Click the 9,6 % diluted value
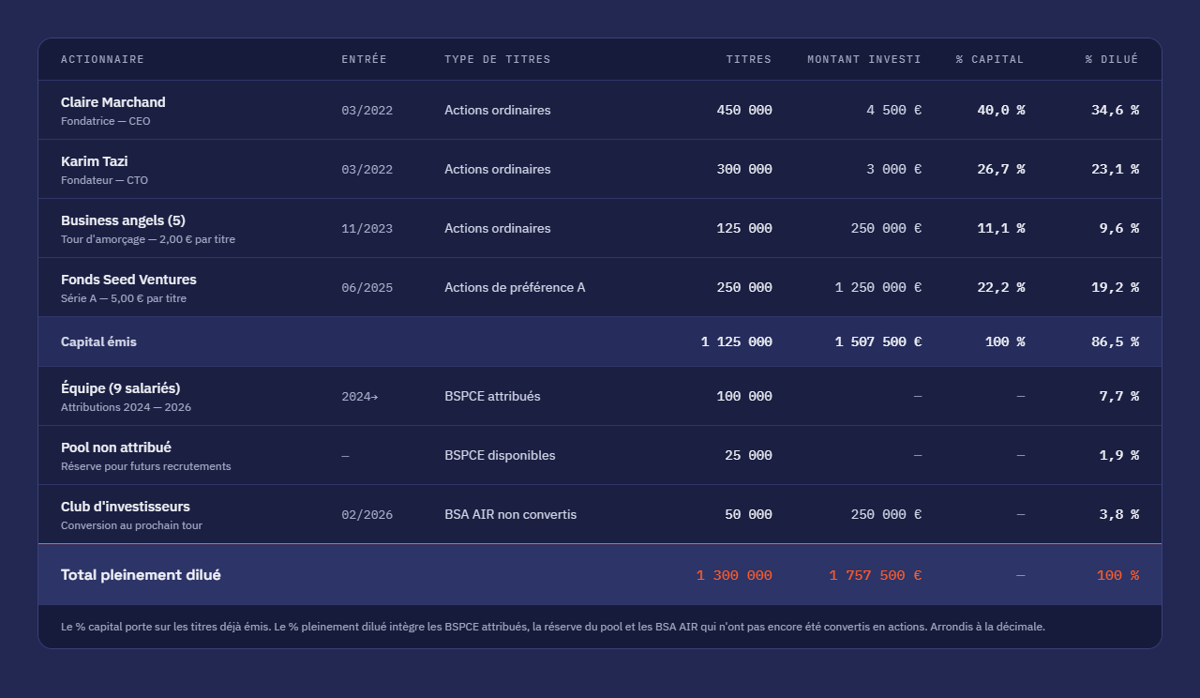 (x=1119, y=229)
